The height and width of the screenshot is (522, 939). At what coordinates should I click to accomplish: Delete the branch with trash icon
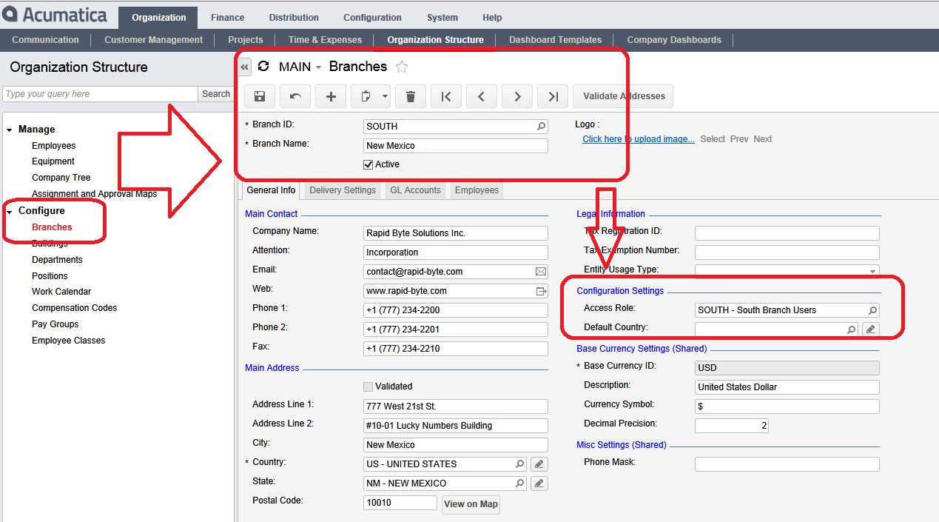pyautogui.click(x=411, y=96)
